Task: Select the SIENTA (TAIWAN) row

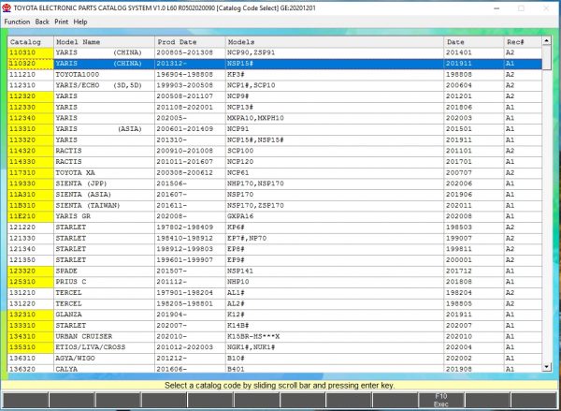Action: [274, 206]
